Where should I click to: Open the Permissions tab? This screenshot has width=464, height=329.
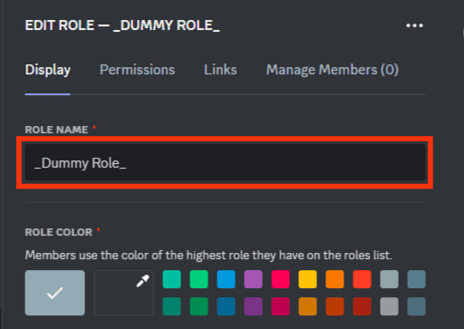pyautogui.click(x=137, y=70)
